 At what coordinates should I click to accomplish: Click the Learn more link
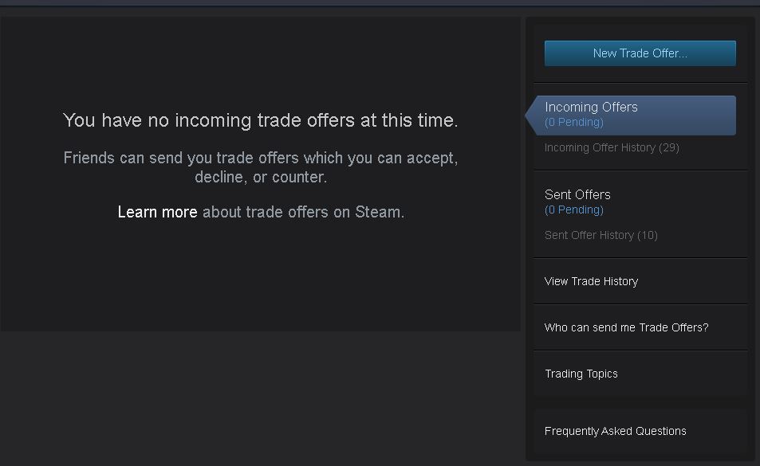tap(157, 212)
